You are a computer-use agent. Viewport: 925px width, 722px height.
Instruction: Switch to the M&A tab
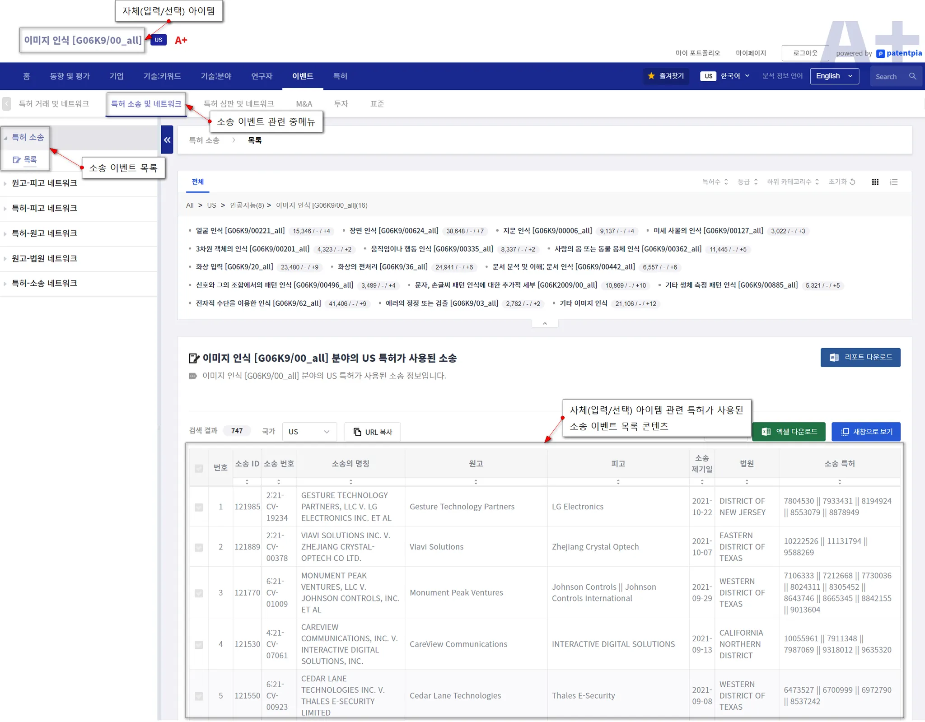pos(304,104)
